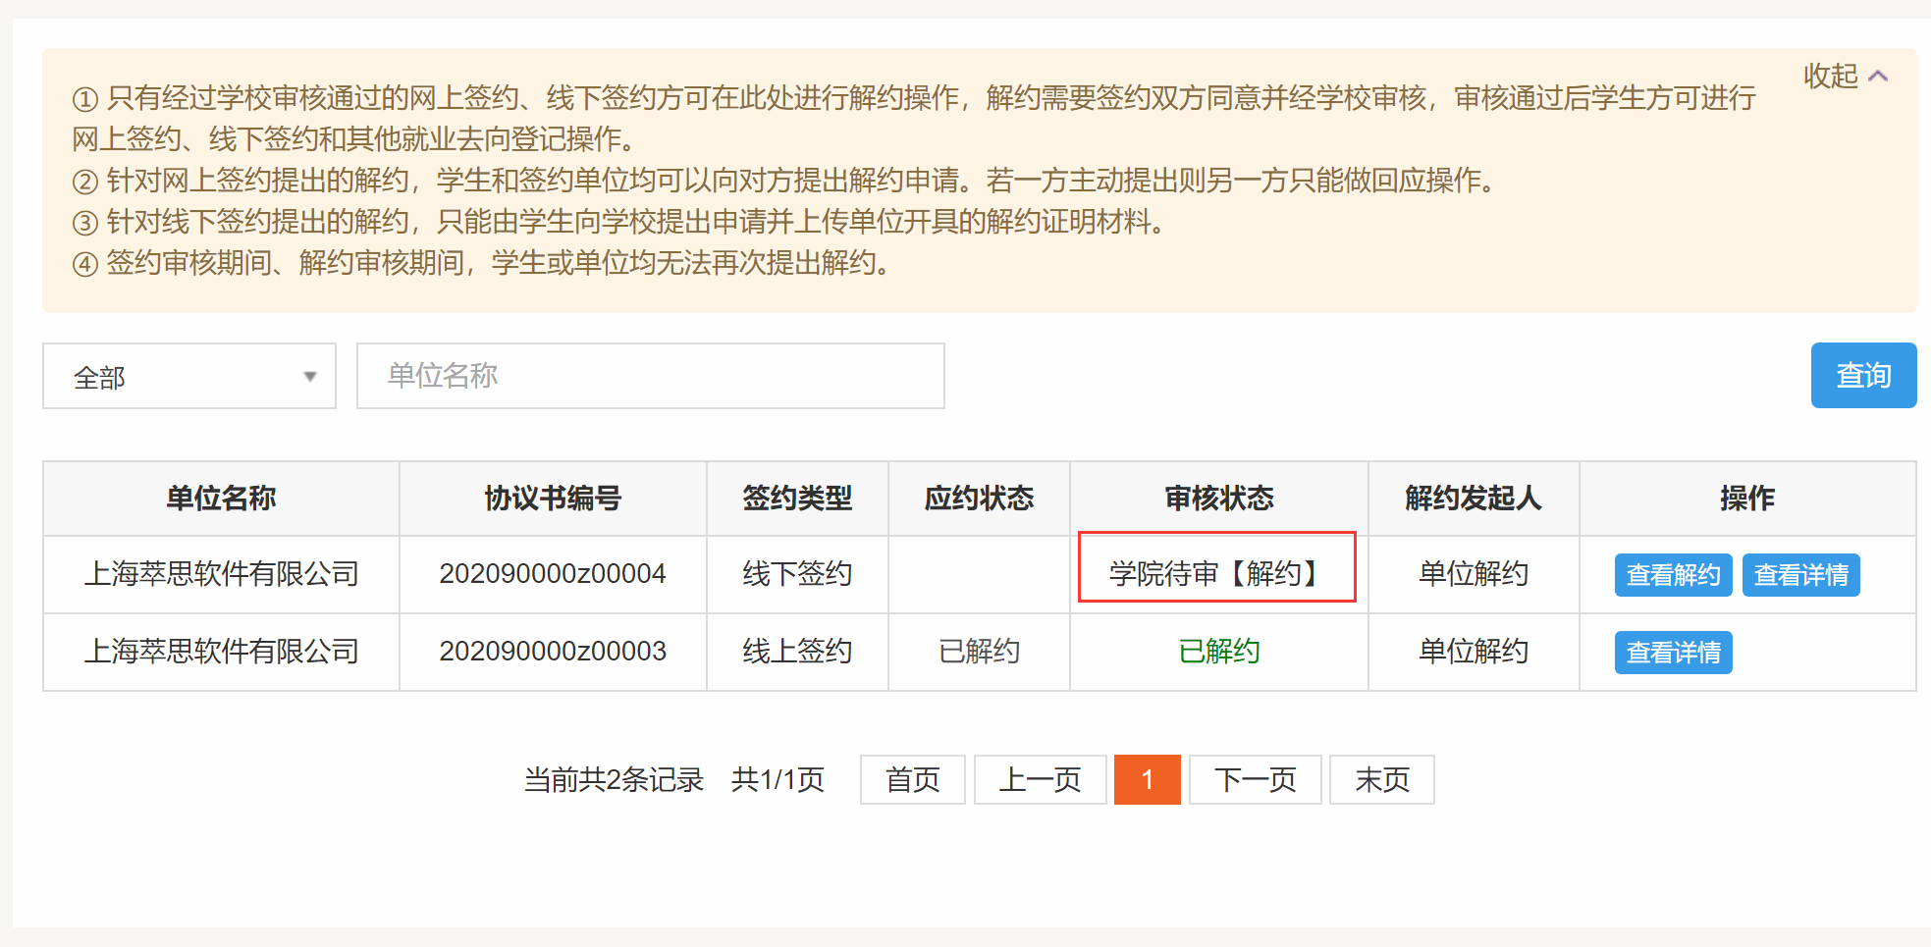Click the 线上签约 cell
This screenshot has width=1931, height=947.
click(797, 652)
